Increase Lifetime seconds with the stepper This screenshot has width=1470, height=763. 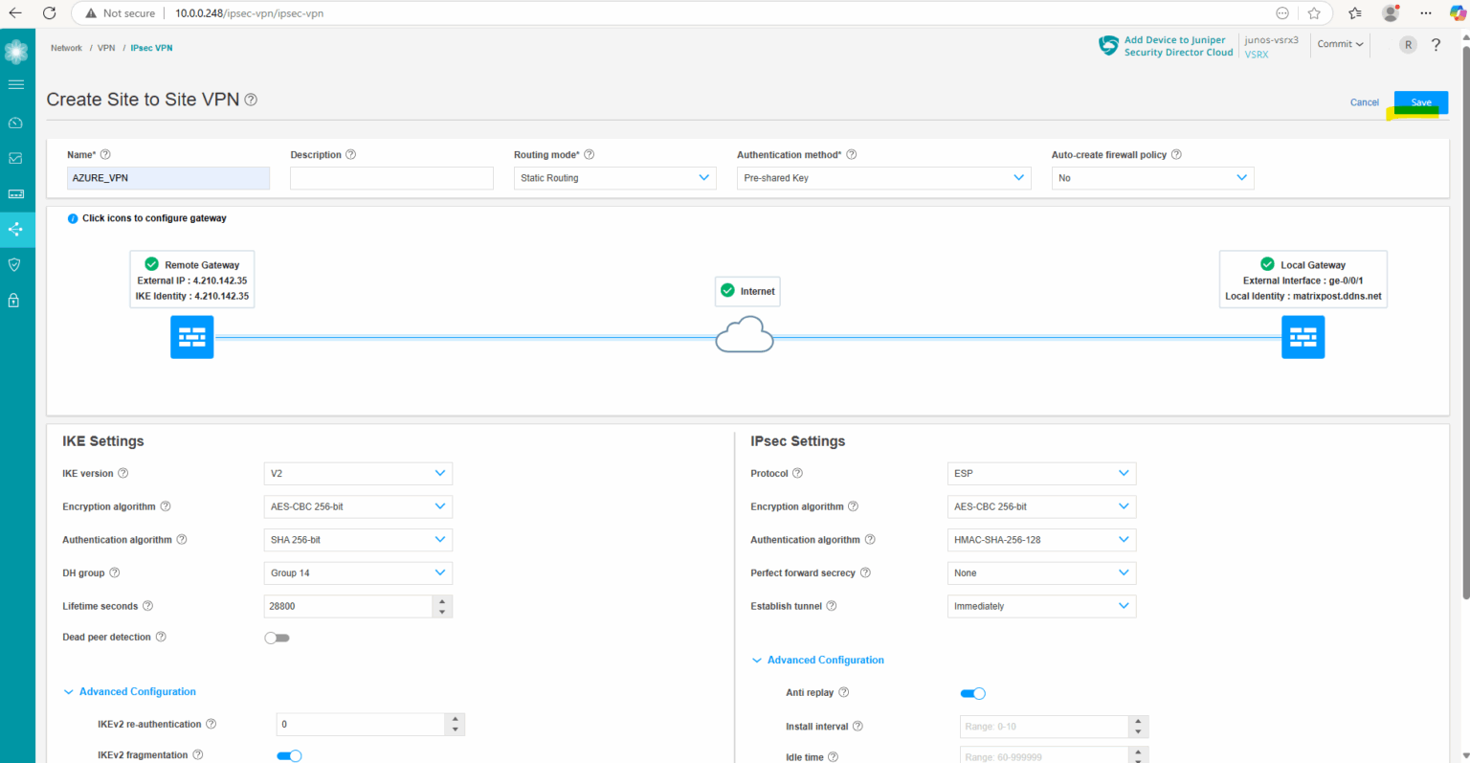click(x=442, y=601)
